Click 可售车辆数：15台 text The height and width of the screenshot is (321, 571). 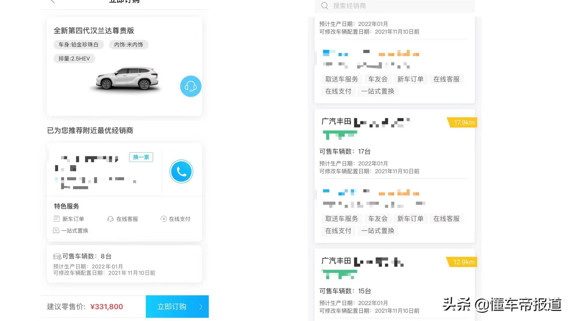[345, 291]
